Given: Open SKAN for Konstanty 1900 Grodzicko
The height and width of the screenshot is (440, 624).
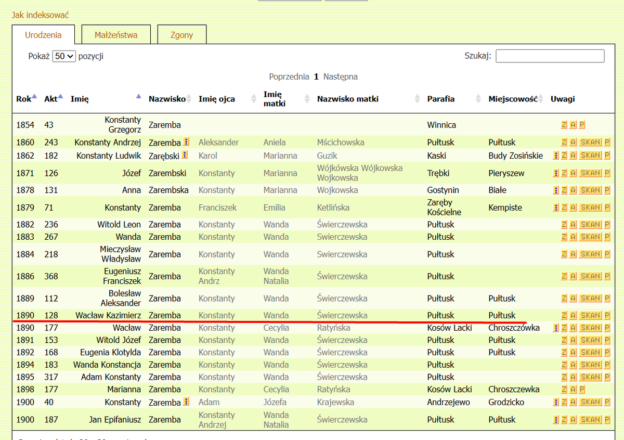Looking at the screenshot, I should (x=590, y=402).
